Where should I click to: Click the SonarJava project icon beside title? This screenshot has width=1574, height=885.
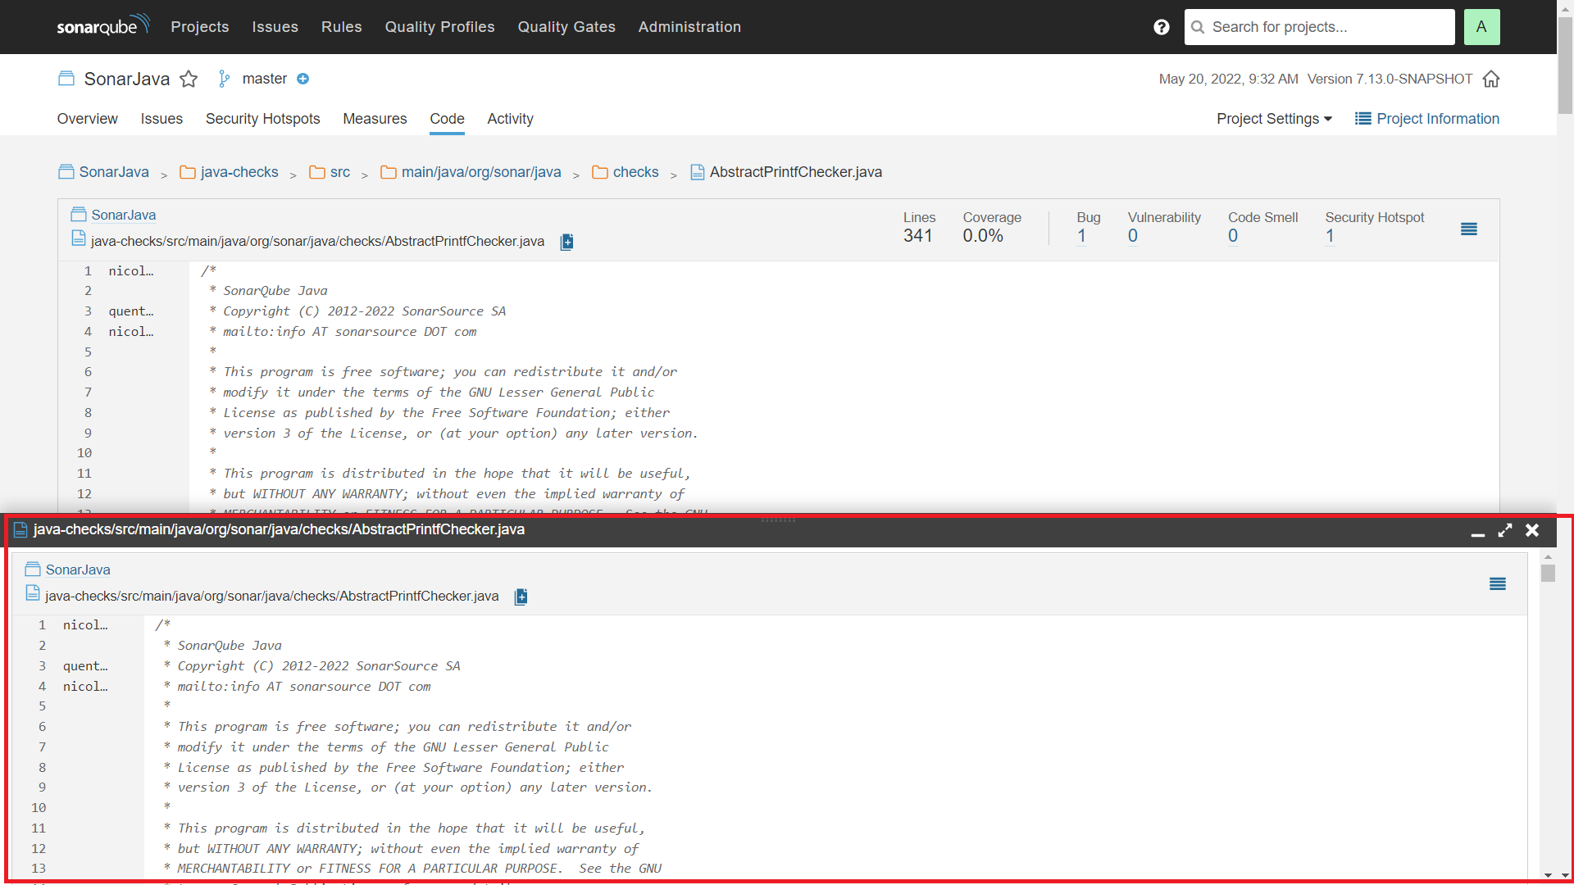(x=66, y=79)
